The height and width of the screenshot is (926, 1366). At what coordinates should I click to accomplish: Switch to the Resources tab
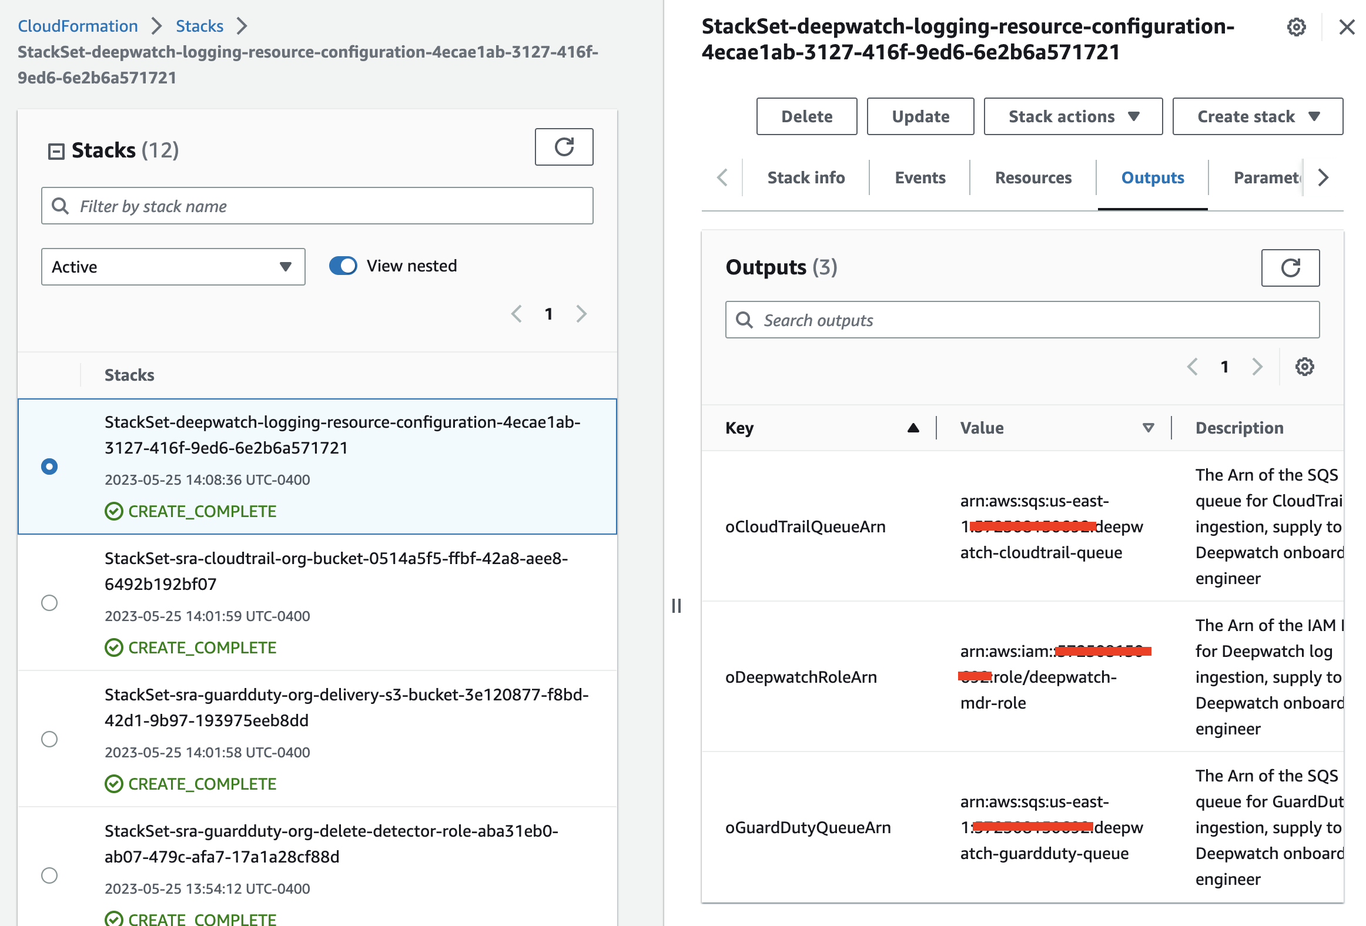(x=1033, y=177)
